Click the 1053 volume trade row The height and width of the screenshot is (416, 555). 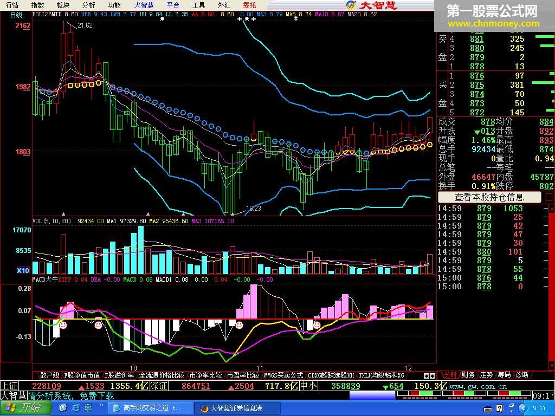[x=492, y=209]
